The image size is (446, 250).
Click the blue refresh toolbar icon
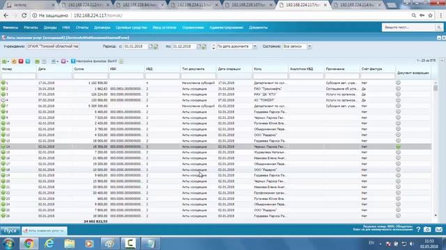point(28,61)
